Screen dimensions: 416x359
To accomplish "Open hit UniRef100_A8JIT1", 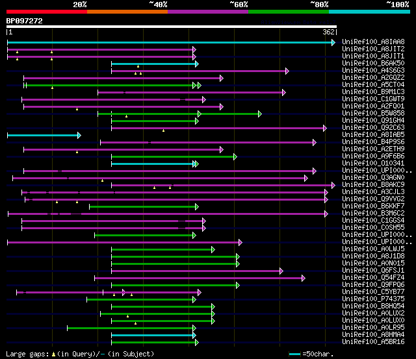I will [x=373, y=56].
